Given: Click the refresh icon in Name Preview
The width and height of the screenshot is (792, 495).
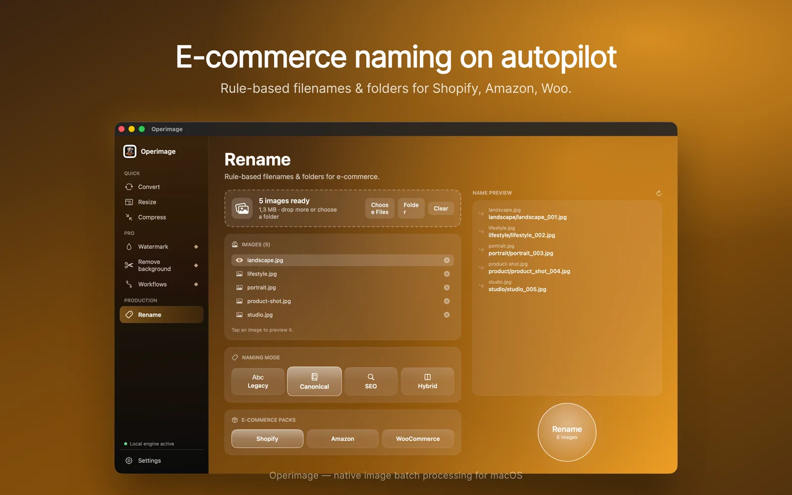Looking at the screenshot, I should click(x=659, y=193).
